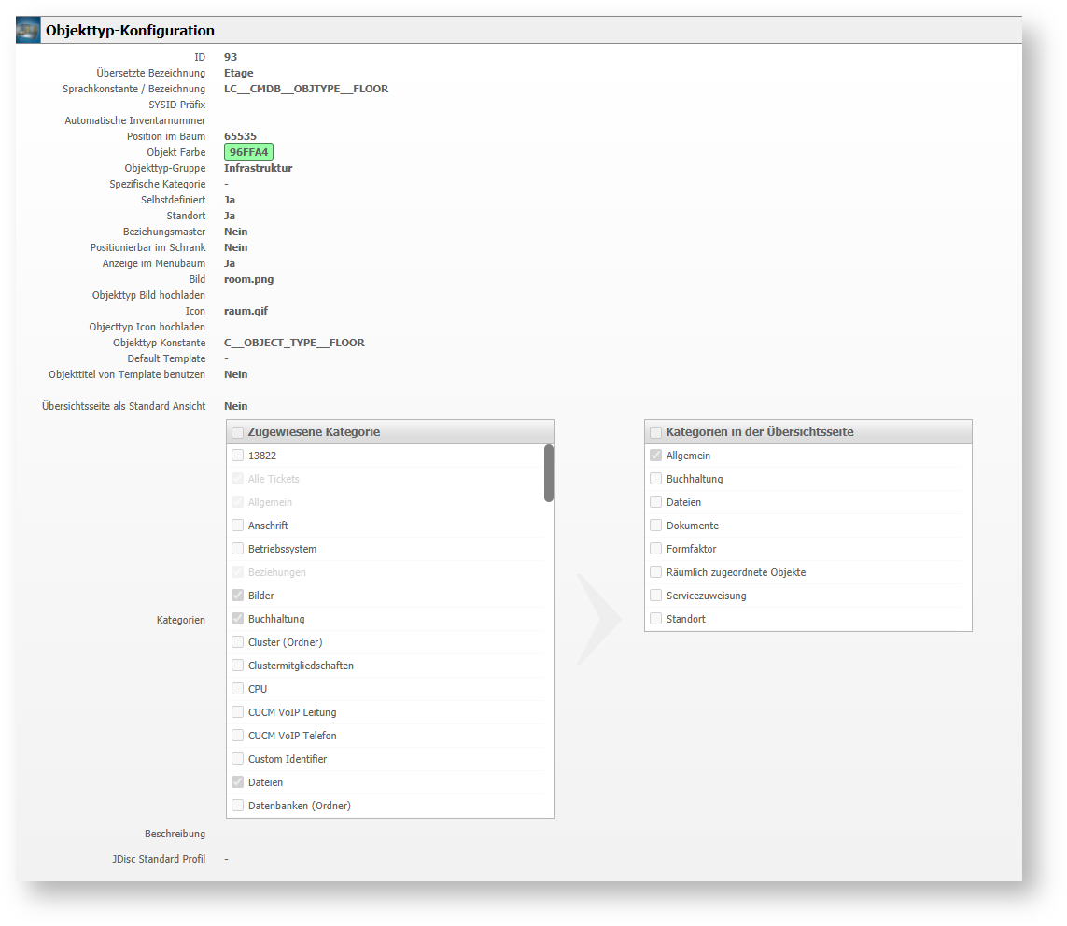Toggle select-all in Kategorien in der Übersichtsseite header

656,432
